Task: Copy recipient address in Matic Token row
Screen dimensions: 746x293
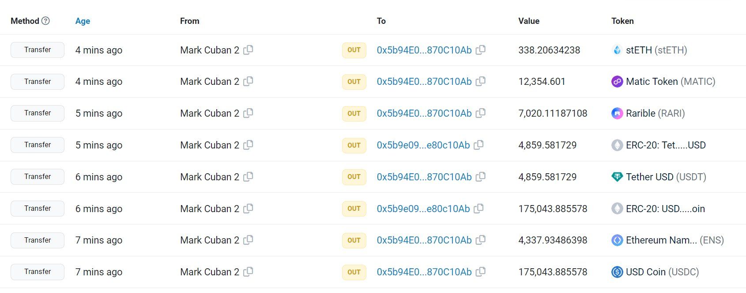Action: (481, 81)
